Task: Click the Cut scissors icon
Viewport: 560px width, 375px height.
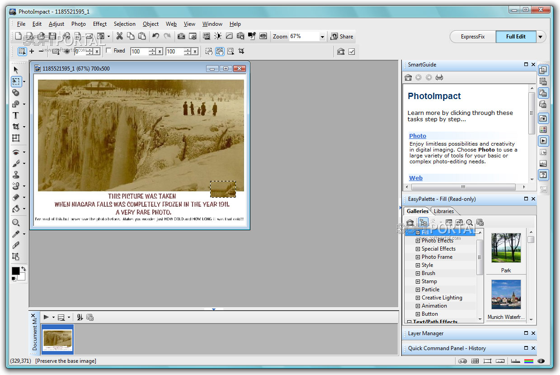Action: click(x=119, y=36)
